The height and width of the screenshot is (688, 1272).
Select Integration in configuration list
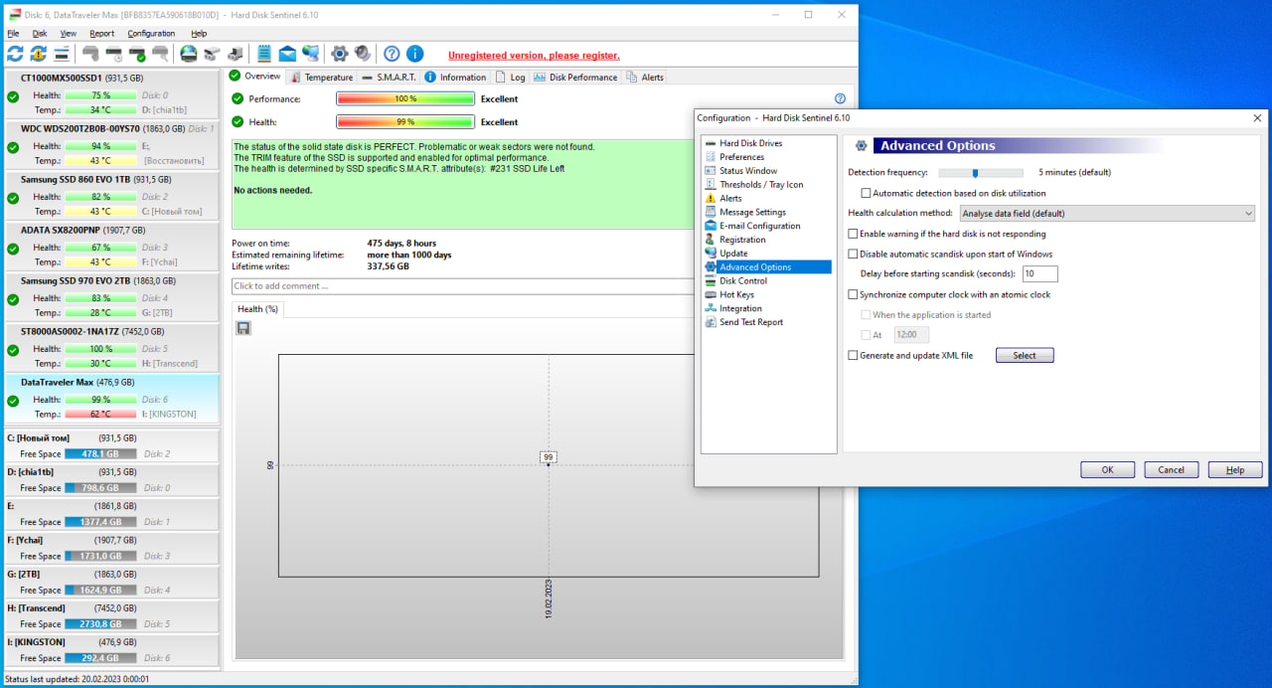pyautogui.click(x=740, y=308)
